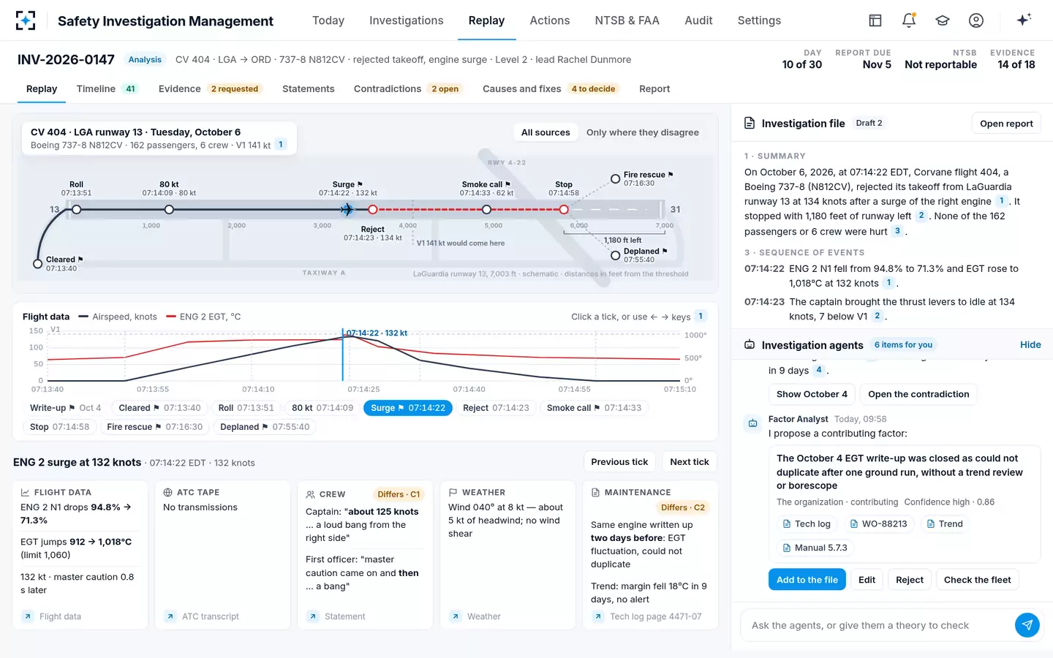Toggle the Airspeed, knots chart series

(118, 317)
